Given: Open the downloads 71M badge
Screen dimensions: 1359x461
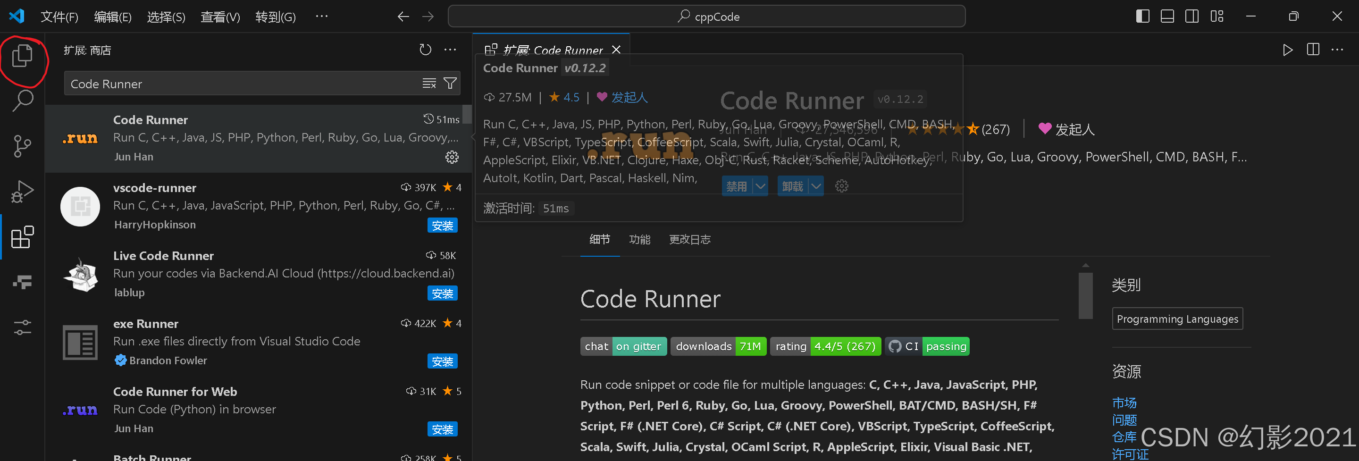Looking at the screenshot, I should click(x=718, y=346).
